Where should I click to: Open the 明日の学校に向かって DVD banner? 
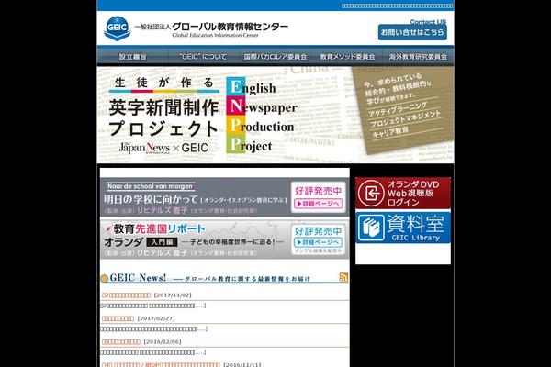225,197
